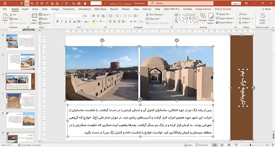Open the Shape Format tab
This screenshot has width=275, height=147.
[x=203, y=9]
